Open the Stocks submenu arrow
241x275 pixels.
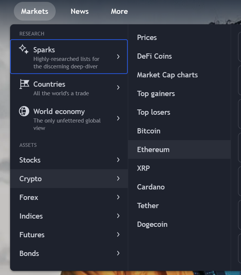[118, 160]
